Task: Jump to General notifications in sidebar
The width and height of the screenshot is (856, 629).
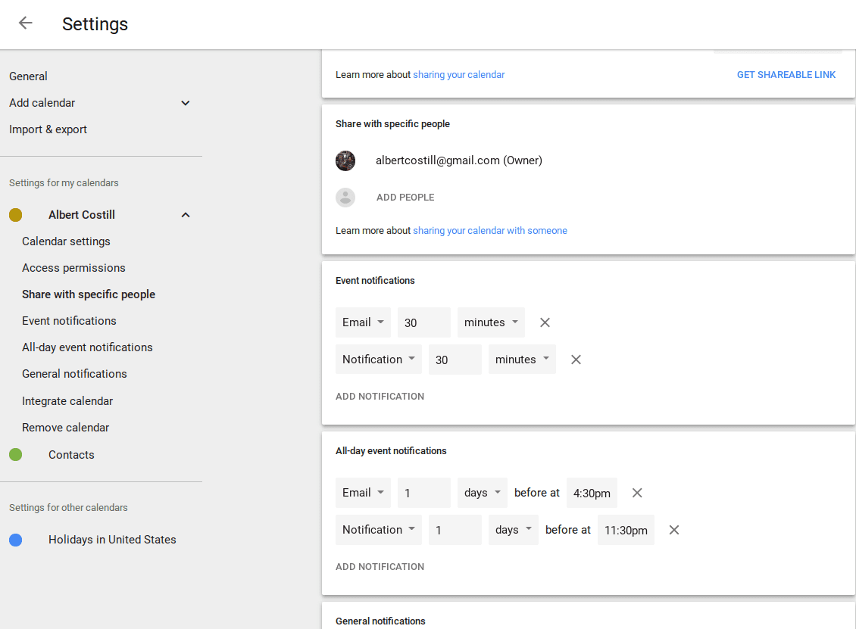Action: click(74, 374)
